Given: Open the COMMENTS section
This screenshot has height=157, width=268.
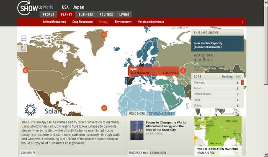Looking at the screenshot, I should pos(28,153).
